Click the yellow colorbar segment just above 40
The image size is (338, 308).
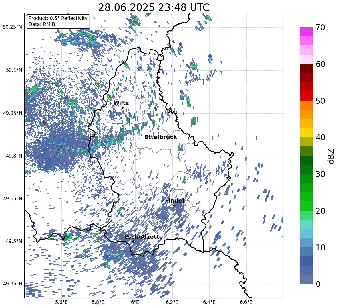click(x=306, y=132)
